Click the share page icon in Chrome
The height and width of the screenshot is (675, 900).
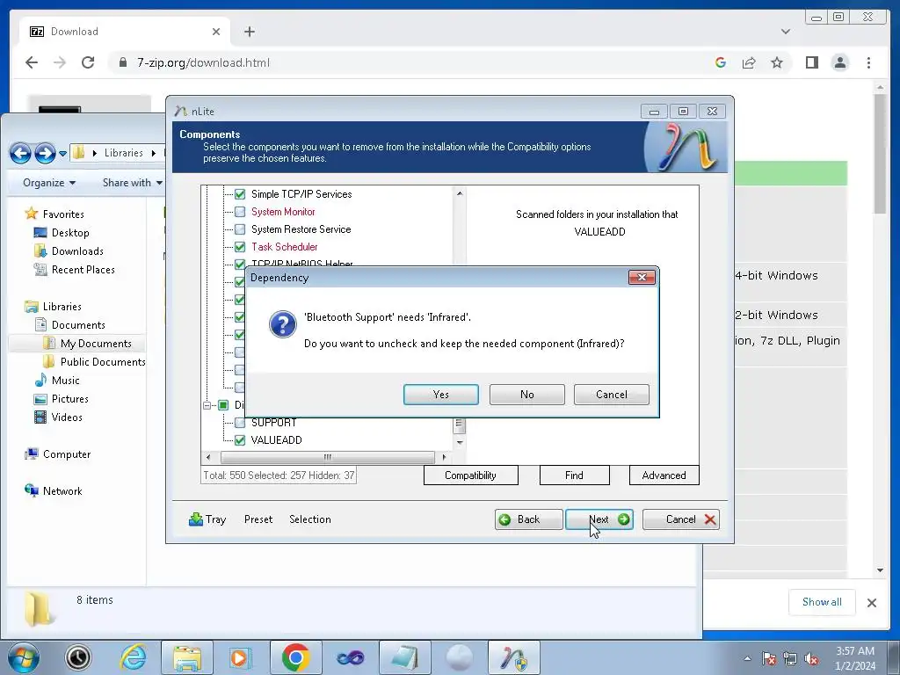click(x=749, y=62)
